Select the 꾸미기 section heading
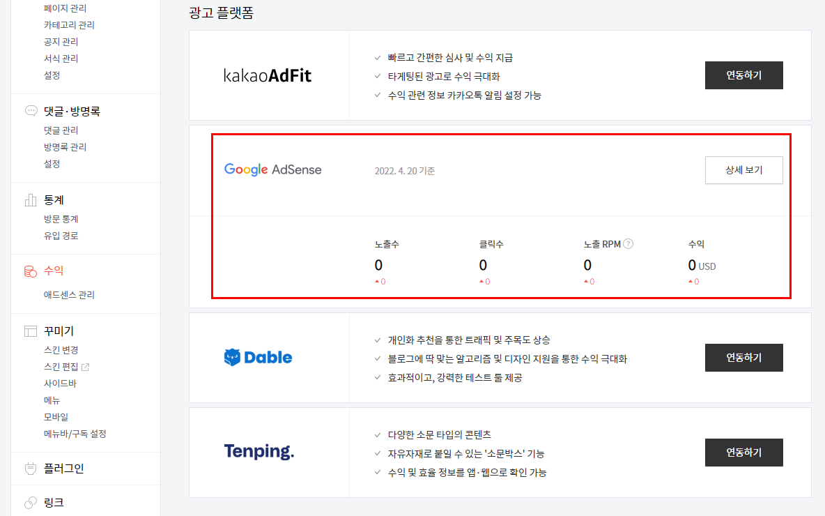The width and height of the screenshot is (825, 516). pos(59,331)
